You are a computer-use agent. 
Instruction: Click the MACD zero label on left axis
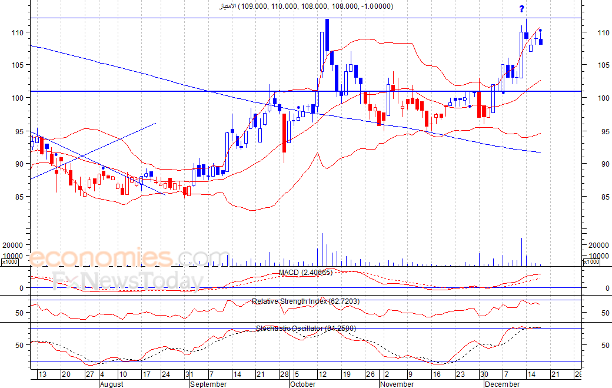click(21, 288)
